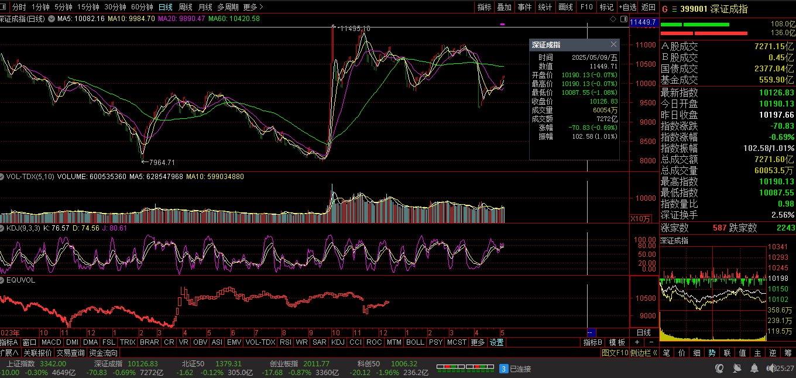The image size is (796, 378).
Task: Expand the 扩展∧ panel
Action: coord(9,353)
